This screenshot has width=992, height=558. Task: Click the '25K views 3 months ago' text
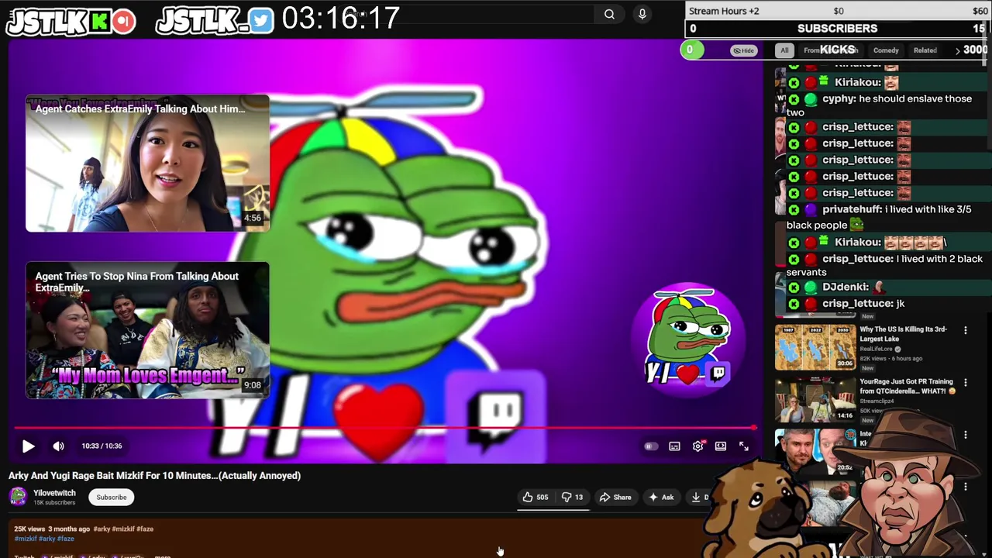pos(52,529)
